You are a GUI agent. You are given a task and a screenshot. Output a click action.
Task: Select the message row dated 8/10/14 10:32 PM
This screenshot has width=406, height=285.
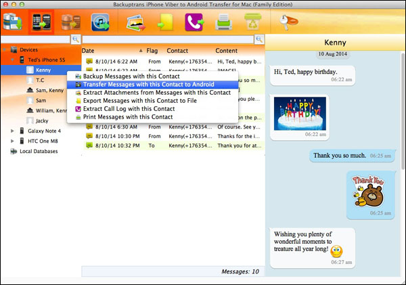tap(173, 146)
